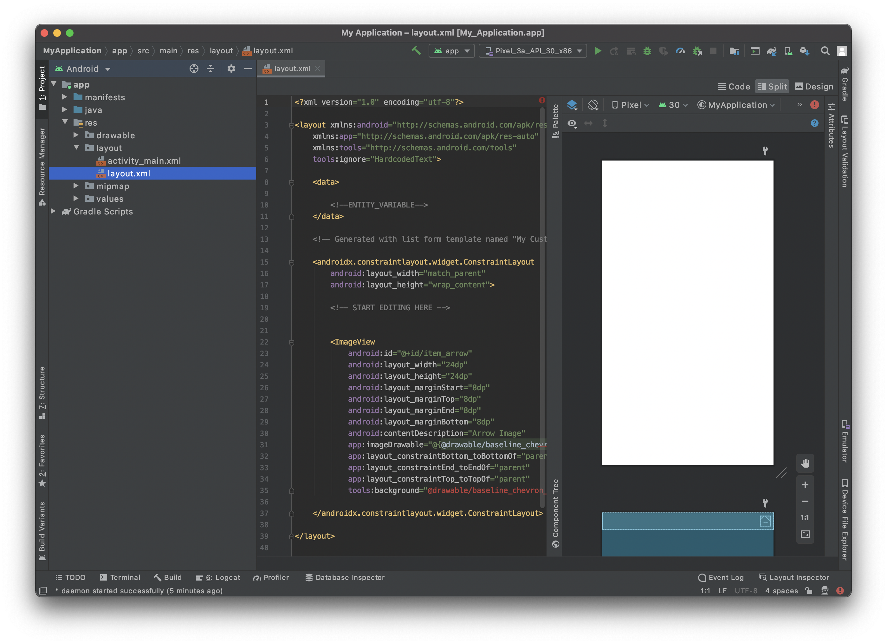Viewport: 887px width, 644px height.
Task: Click the orientation rotate icon in preview
Action: click(x=593, y=105)
